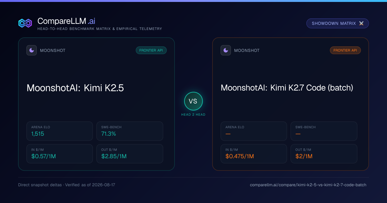Click the teal Frontier API badge
Image resolution: width=387 pixels, height=203 pixels.
pos(151,50)
